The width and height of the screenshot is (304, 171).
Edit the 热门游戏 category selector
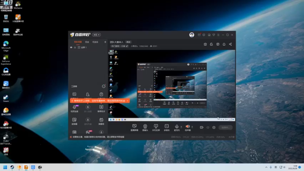(x=120, y=46)
